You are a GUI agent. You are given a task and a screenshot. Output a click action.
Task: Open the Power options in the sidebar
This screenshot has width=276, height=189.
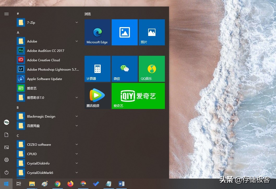[6, 172]
